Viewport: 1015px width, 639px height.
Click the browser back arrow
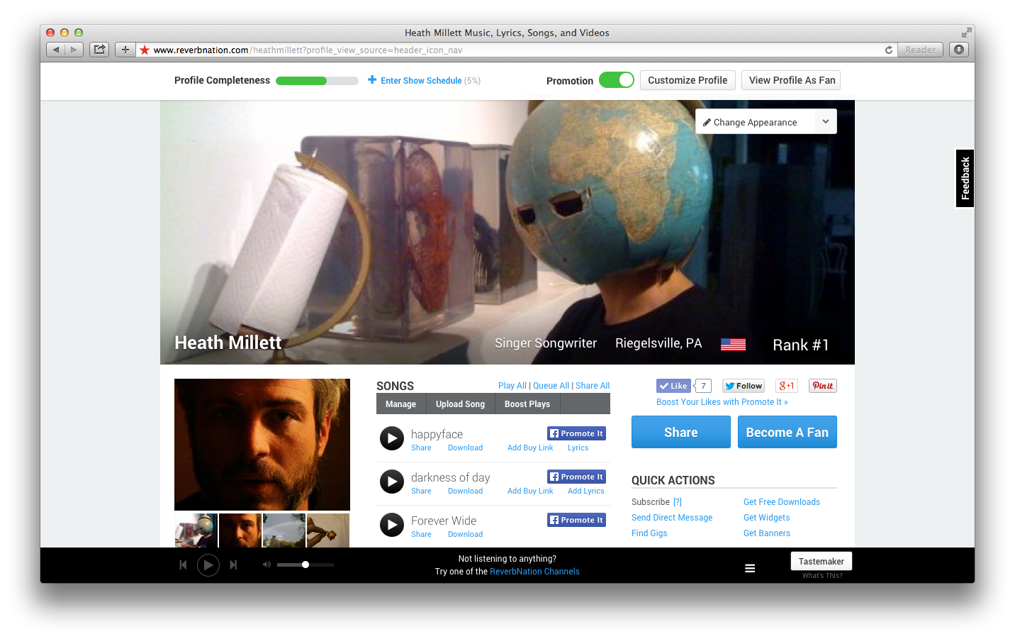(56, 50)
